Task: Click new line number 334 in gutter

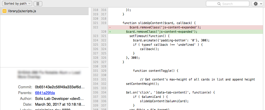Action: [x=104, y=92]
